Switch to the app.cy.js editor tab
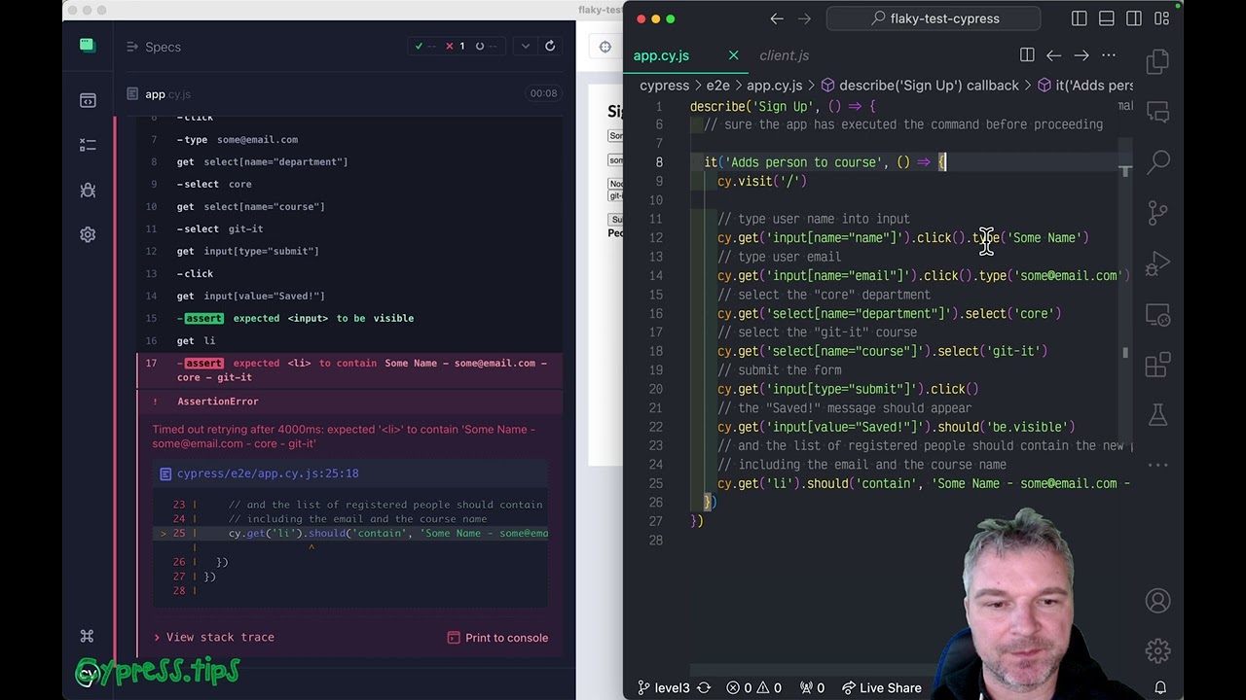The height and width of the screenshot is (700, 1246). pos(661,55)
